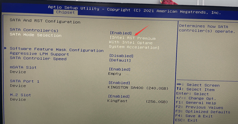This screenshot has width=238, height=124.
Task: Click +/-: Change Opt. help line
Action: (x=196, y=98)
